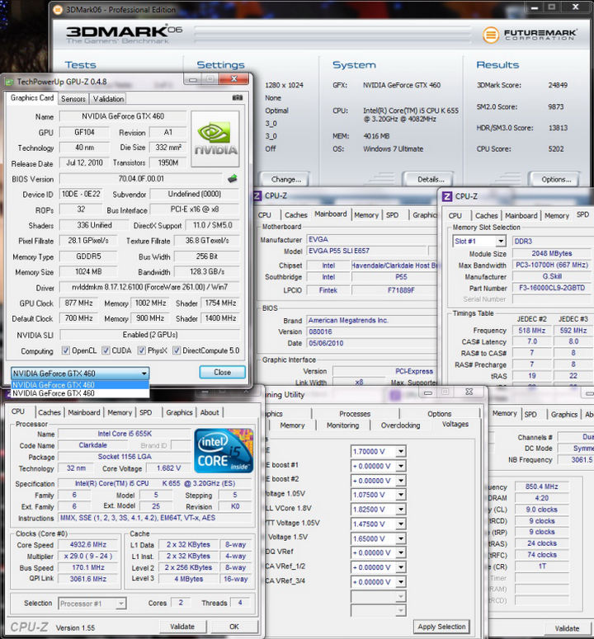The width and height of the screenshot is (594, 639).
Task: Switch to the Validation tab in GPU-Z
Action: pyautogui.click(x=108, y=99)
